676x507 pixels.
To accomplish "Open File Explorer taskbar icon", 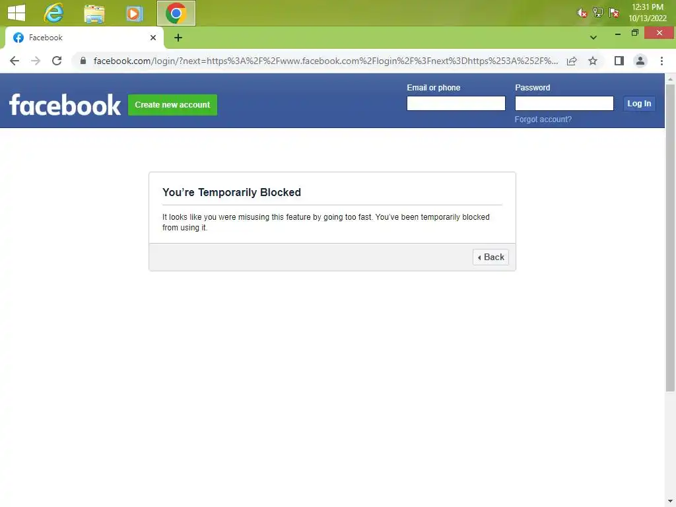I will pyautogui.click(x=94, y=14).
